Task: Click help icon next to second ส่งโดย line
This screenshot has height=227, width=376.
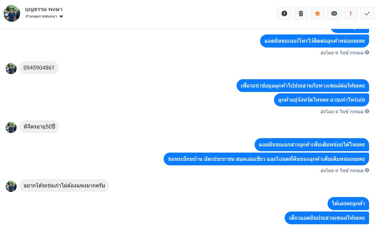Action: (367, 112)
